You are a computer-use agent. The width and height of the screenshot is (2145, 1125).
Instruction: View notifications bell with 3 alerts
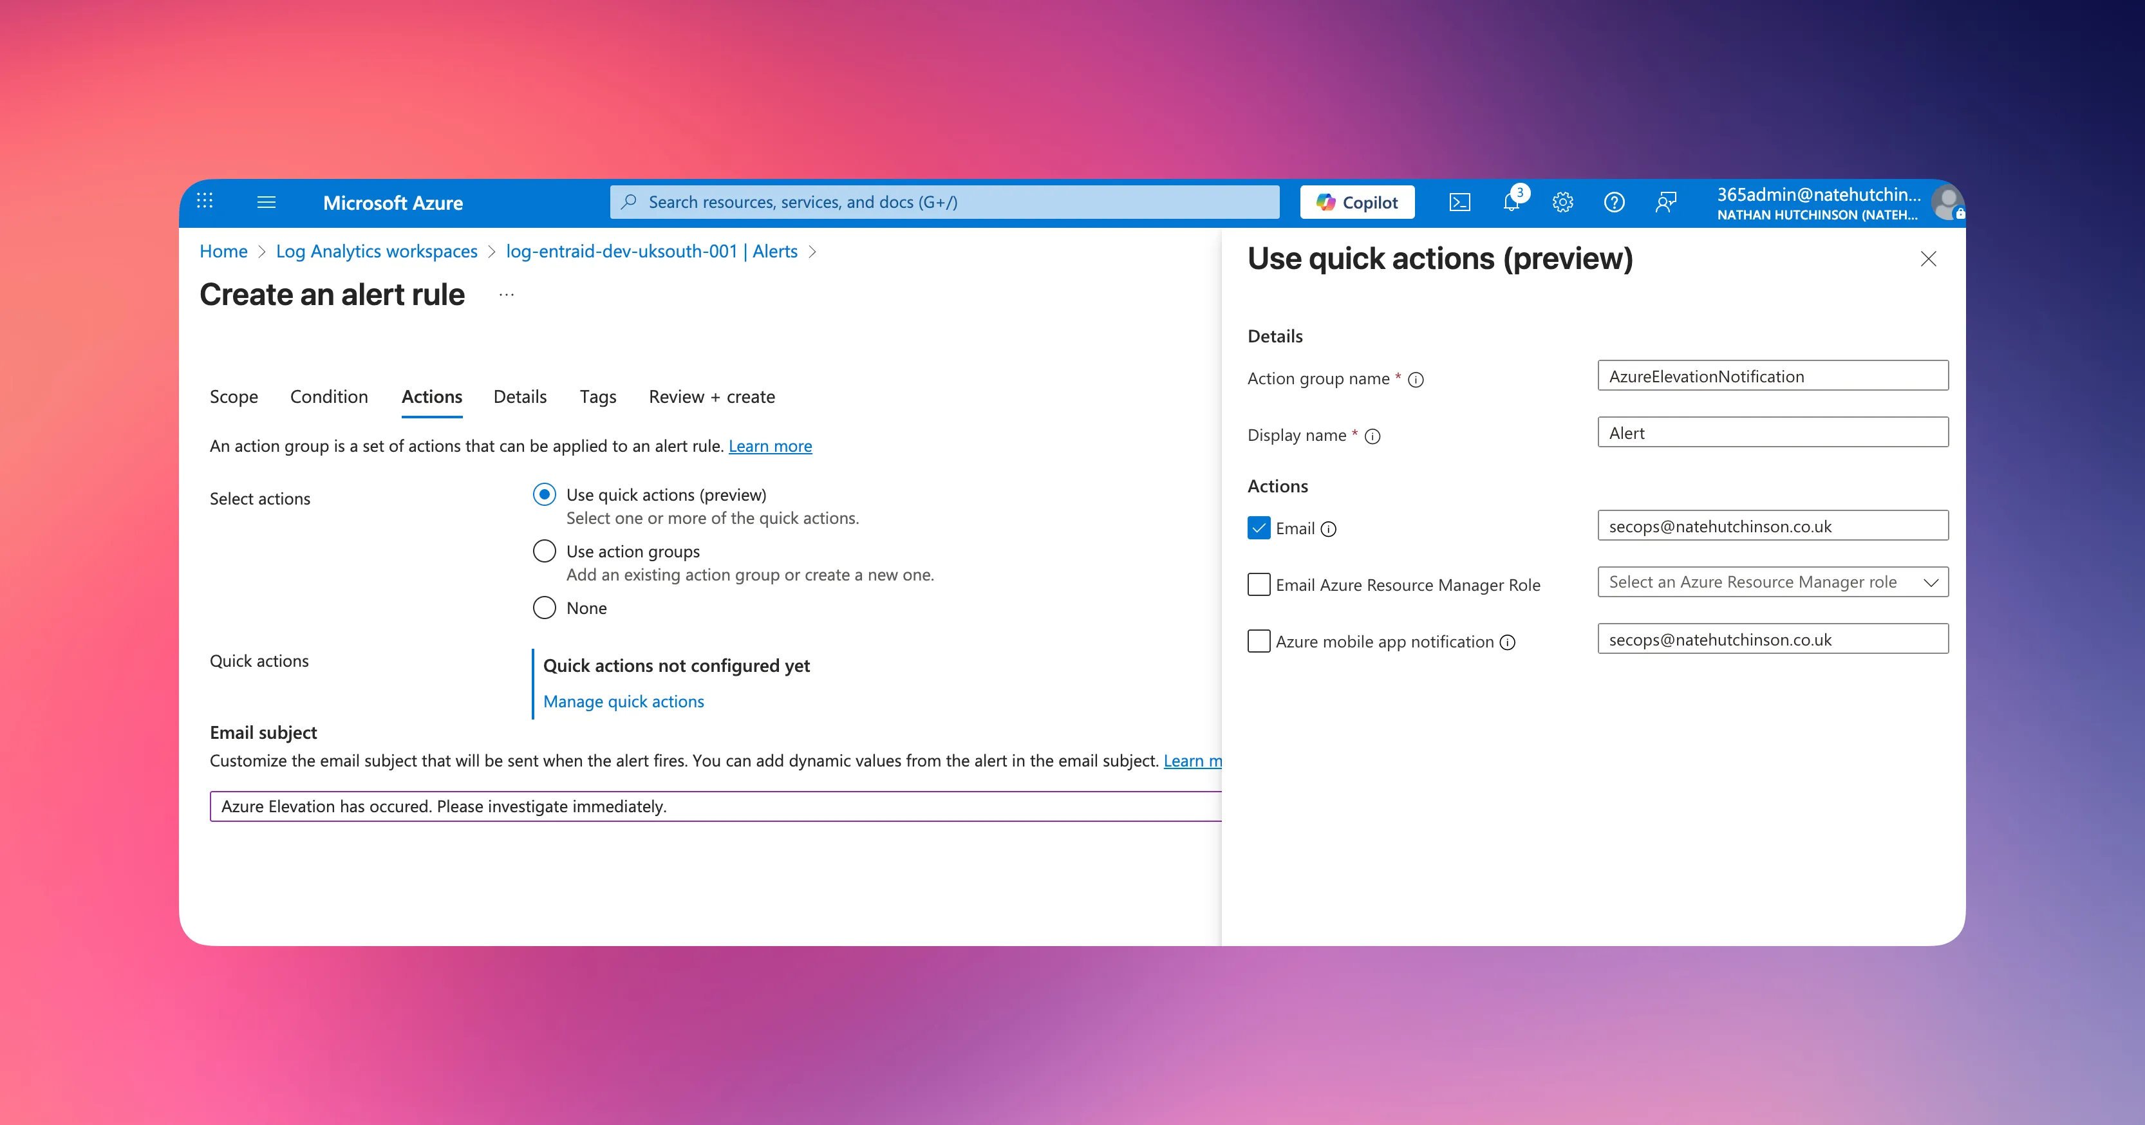tap(1512, 202)
